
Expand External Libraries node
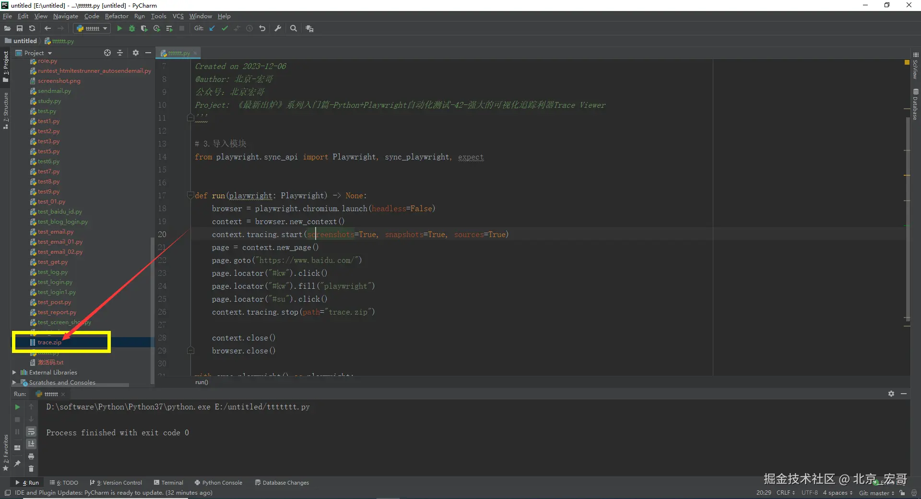14,373
